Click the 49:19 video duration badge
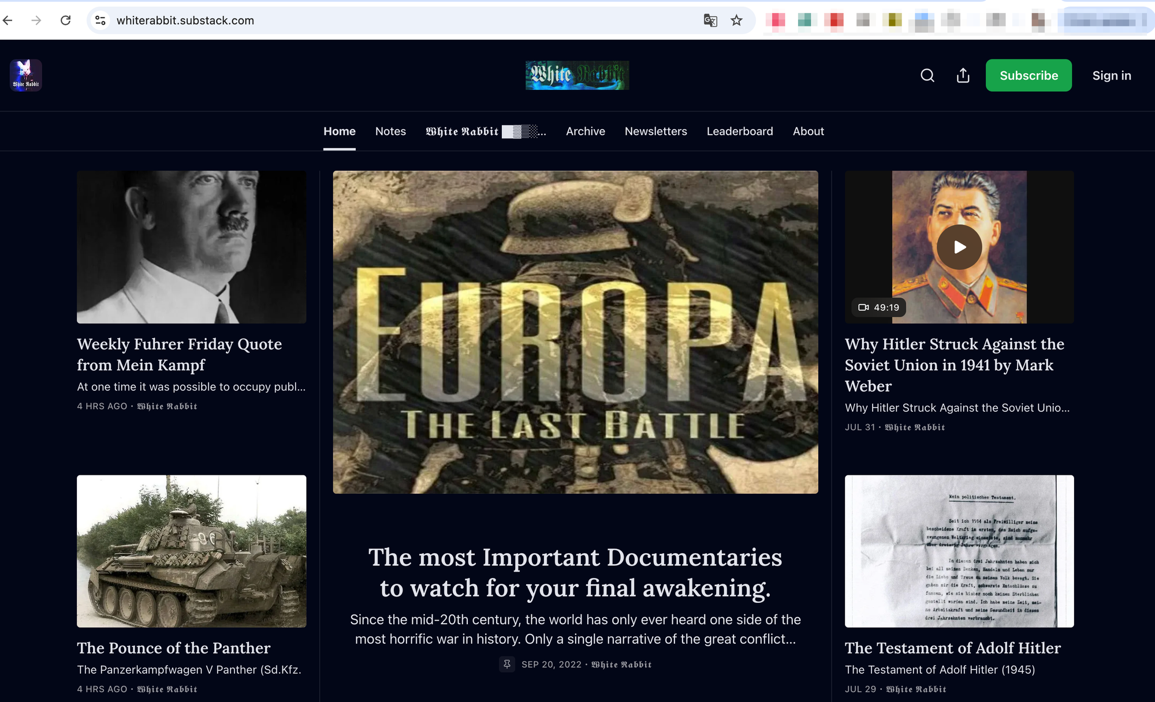 pyautogui.click(x=878, y=307)
